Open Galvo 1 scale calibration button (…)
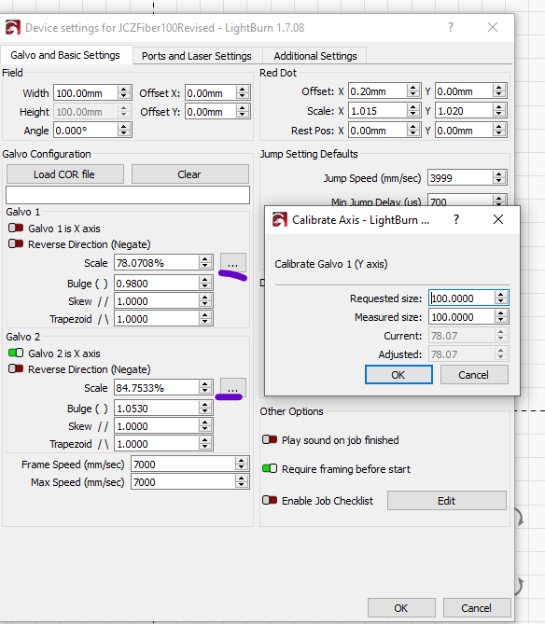The height and width of the screenshot is (624, 545). (x=233, y=263)
